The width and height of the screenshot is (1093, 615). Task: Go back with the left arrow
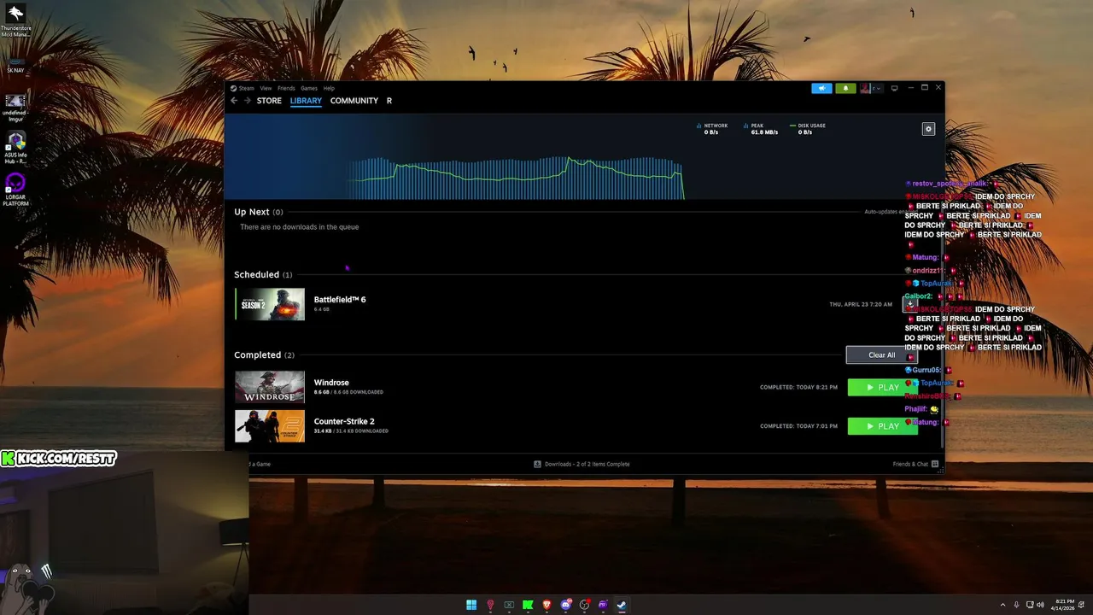click(234, 101)
